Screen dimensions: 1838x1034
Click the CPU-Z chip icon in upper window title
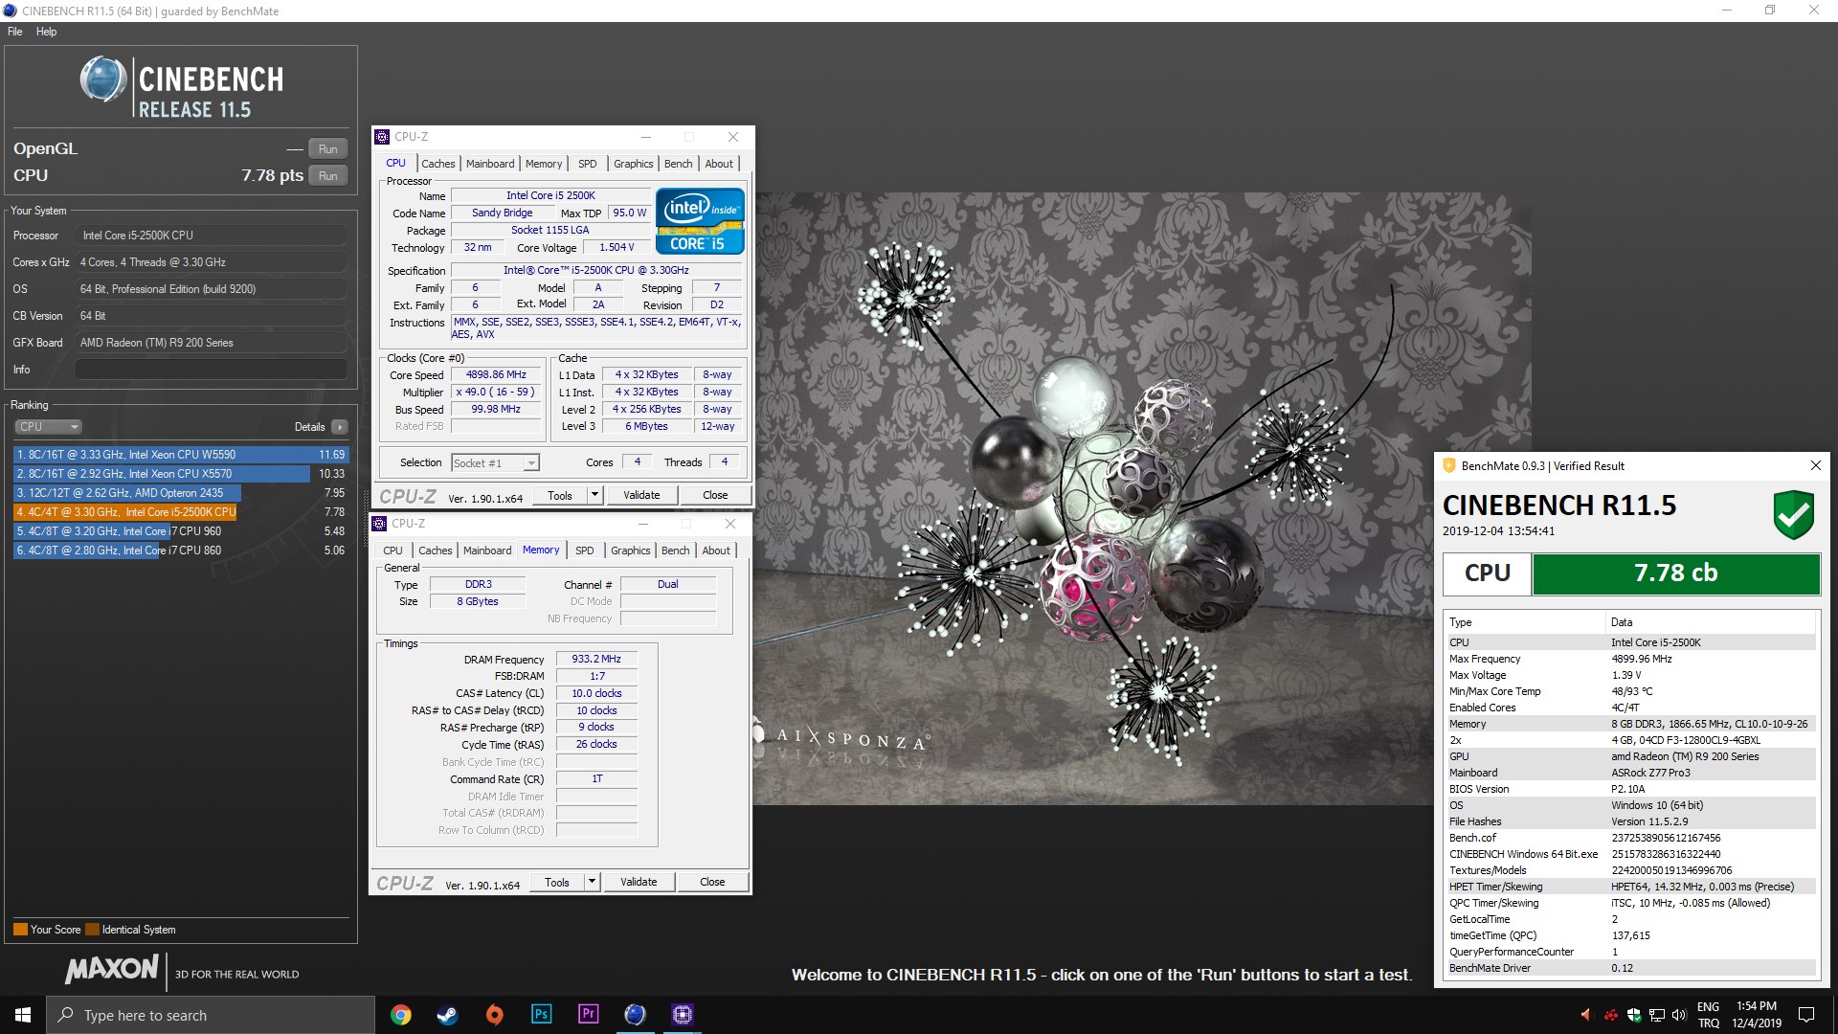[x=382, y=137]
